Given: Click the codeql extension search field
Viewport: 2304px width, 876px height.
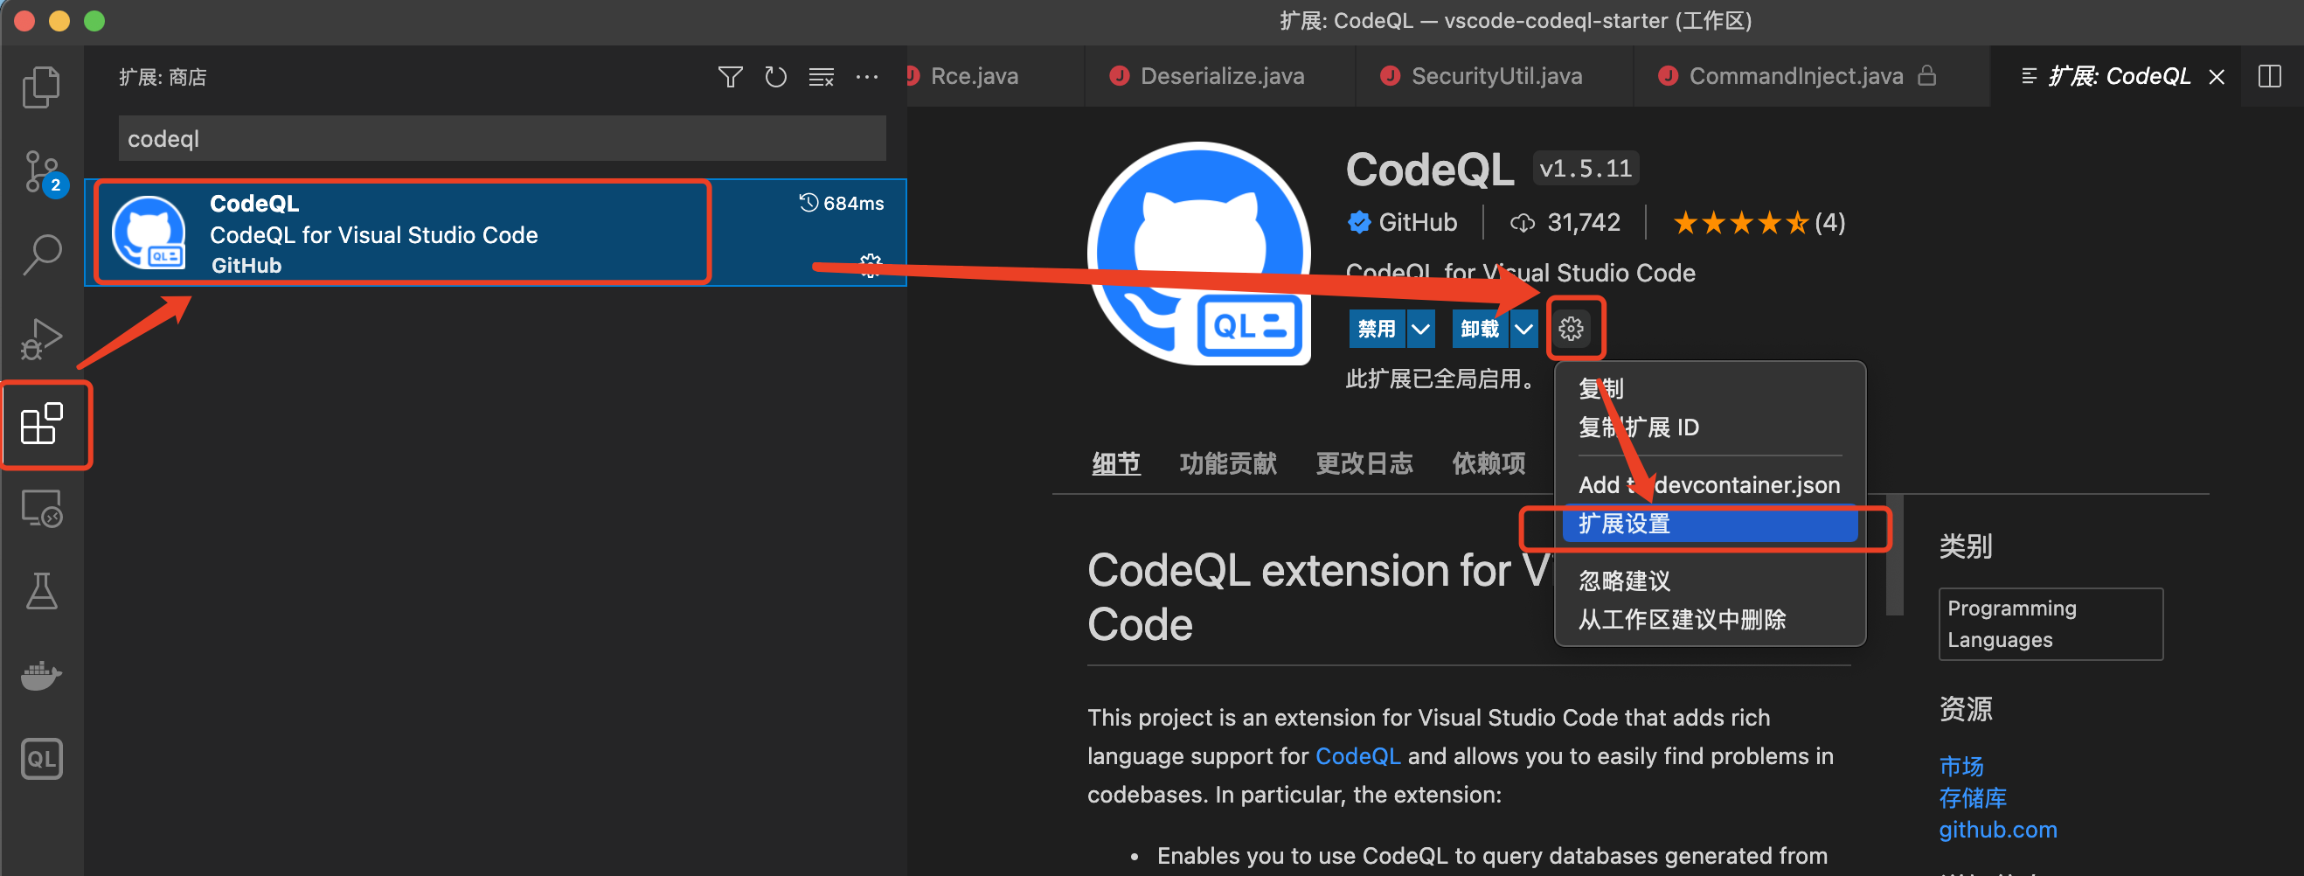Looking at the screenshot, I should 502,139.
